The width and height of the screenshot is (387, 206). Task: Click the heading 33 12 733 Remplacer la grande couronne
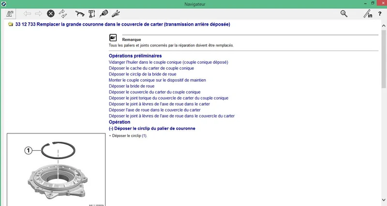(123, 24)
